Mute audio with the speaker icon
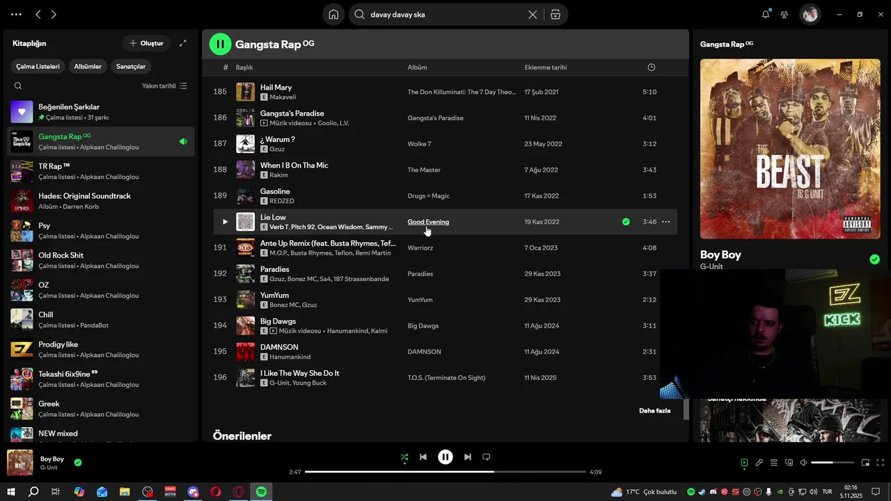The height and width of the screenshot is (501, 891). pyautogui.click(x=803, y=463)
